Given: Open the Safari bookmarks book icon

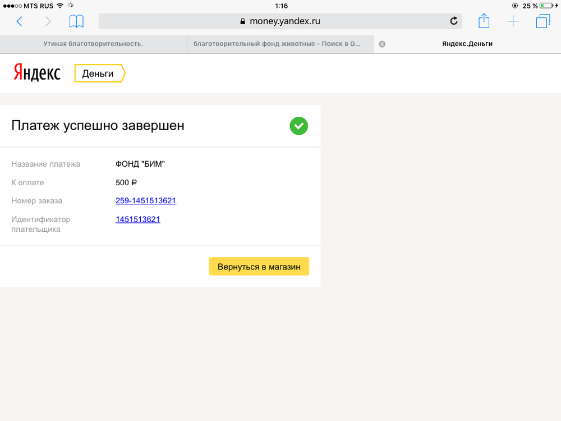Looking at the screenshot, I should coord(76,21).
